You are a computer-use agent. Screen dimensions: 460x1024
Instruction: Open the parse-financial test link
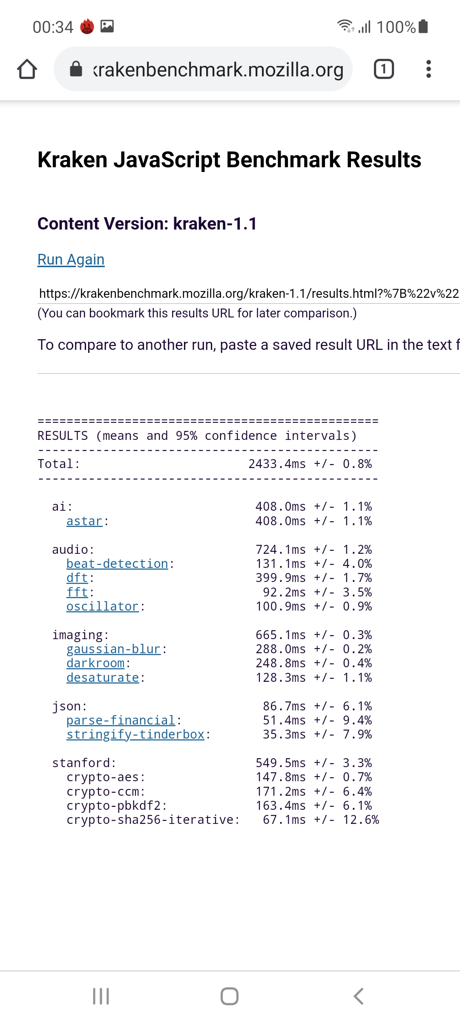[121, 720]
